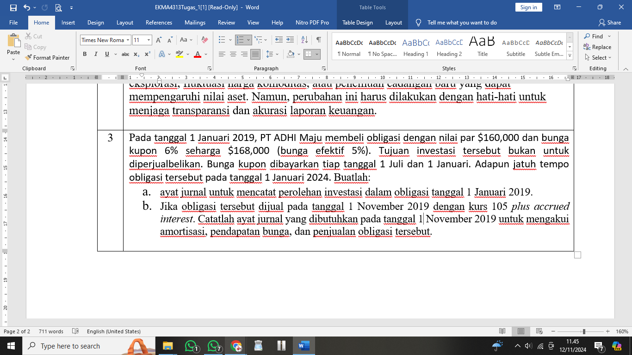
Task: Open the Nitro PDF Pro tab
Action: [x=312, y=23]
